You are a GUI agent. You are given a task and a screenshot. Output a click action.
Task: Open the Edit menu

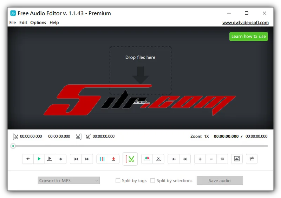coord(23,23)
